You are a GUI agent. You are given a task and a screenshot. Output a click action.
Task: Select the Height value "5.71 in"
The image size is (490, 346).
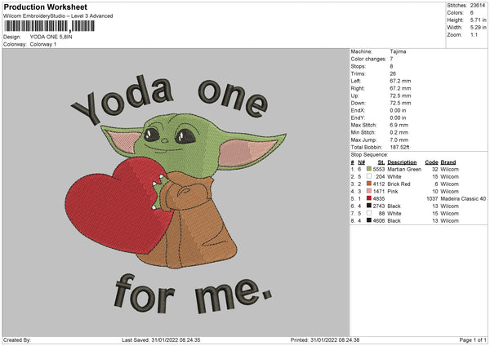pos(479,20)
